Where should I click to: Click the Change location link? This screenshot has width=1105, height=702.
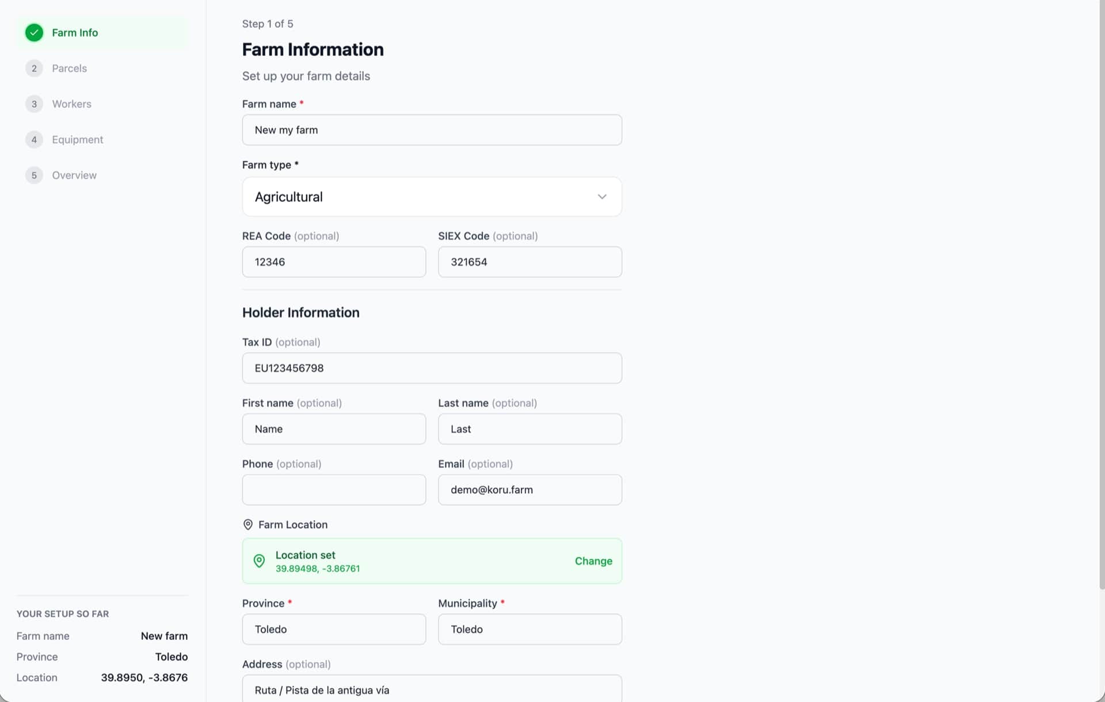[x=593, y=561]
